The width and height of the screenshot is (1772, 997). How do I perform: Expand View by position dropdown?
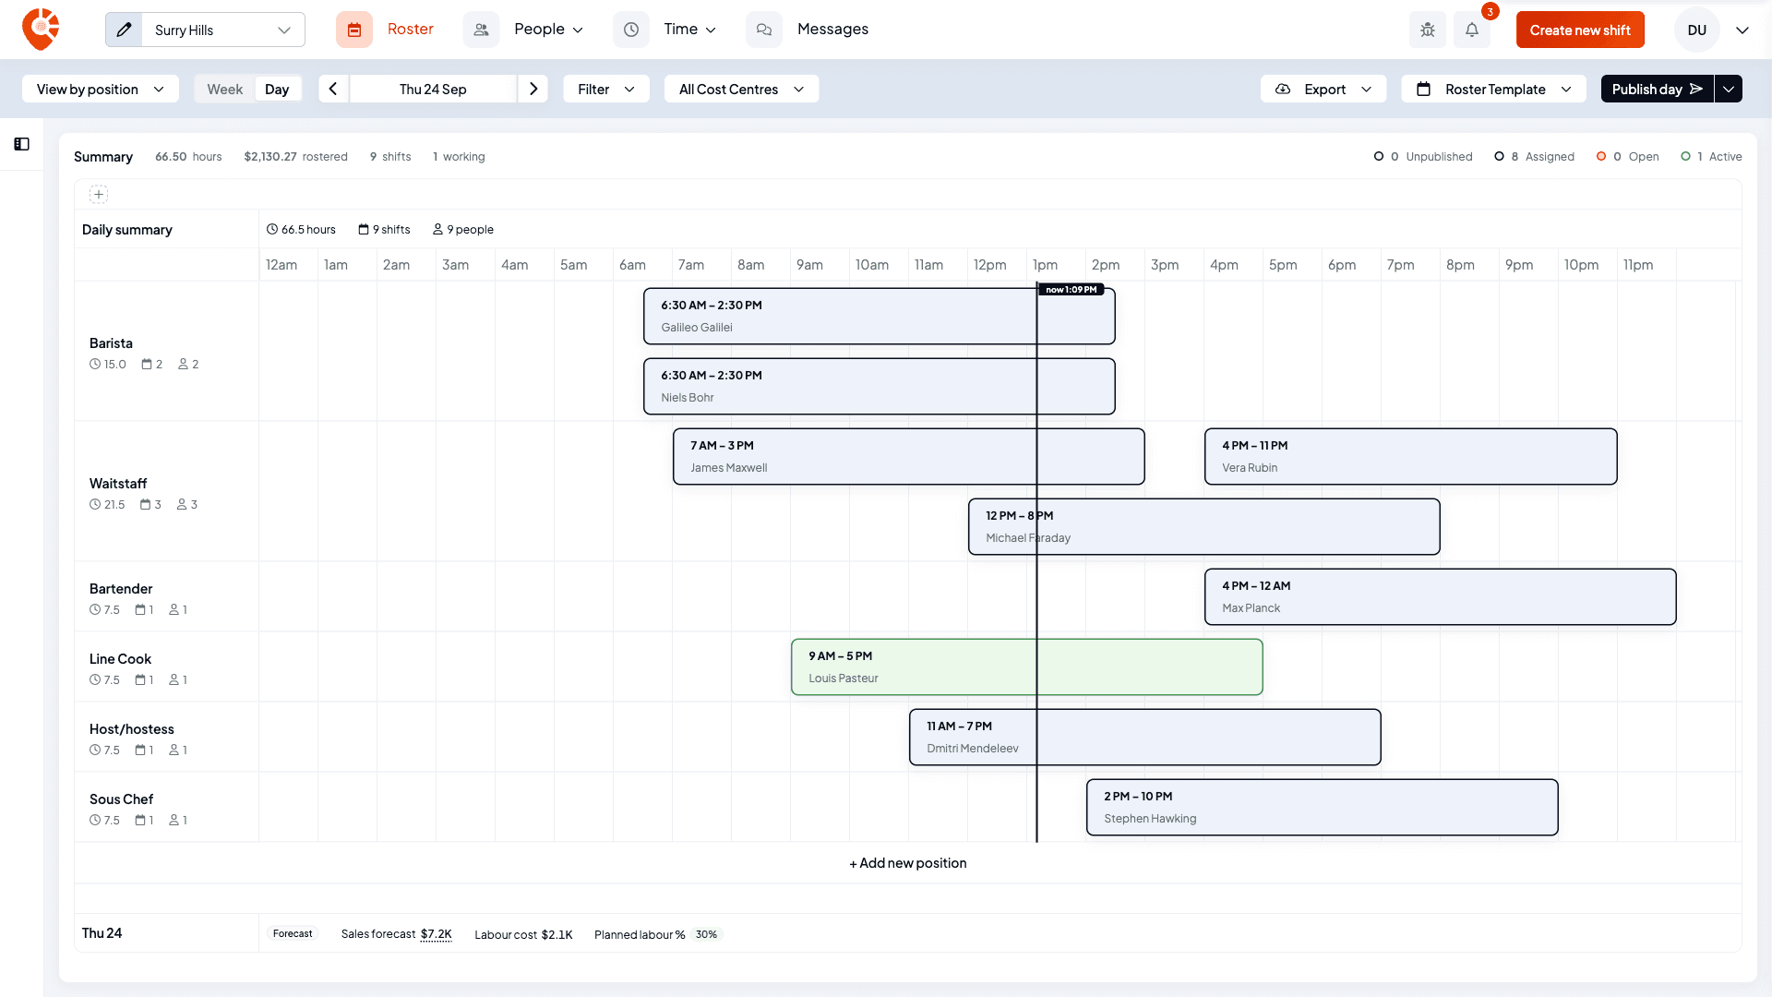[x=101, y=89]
